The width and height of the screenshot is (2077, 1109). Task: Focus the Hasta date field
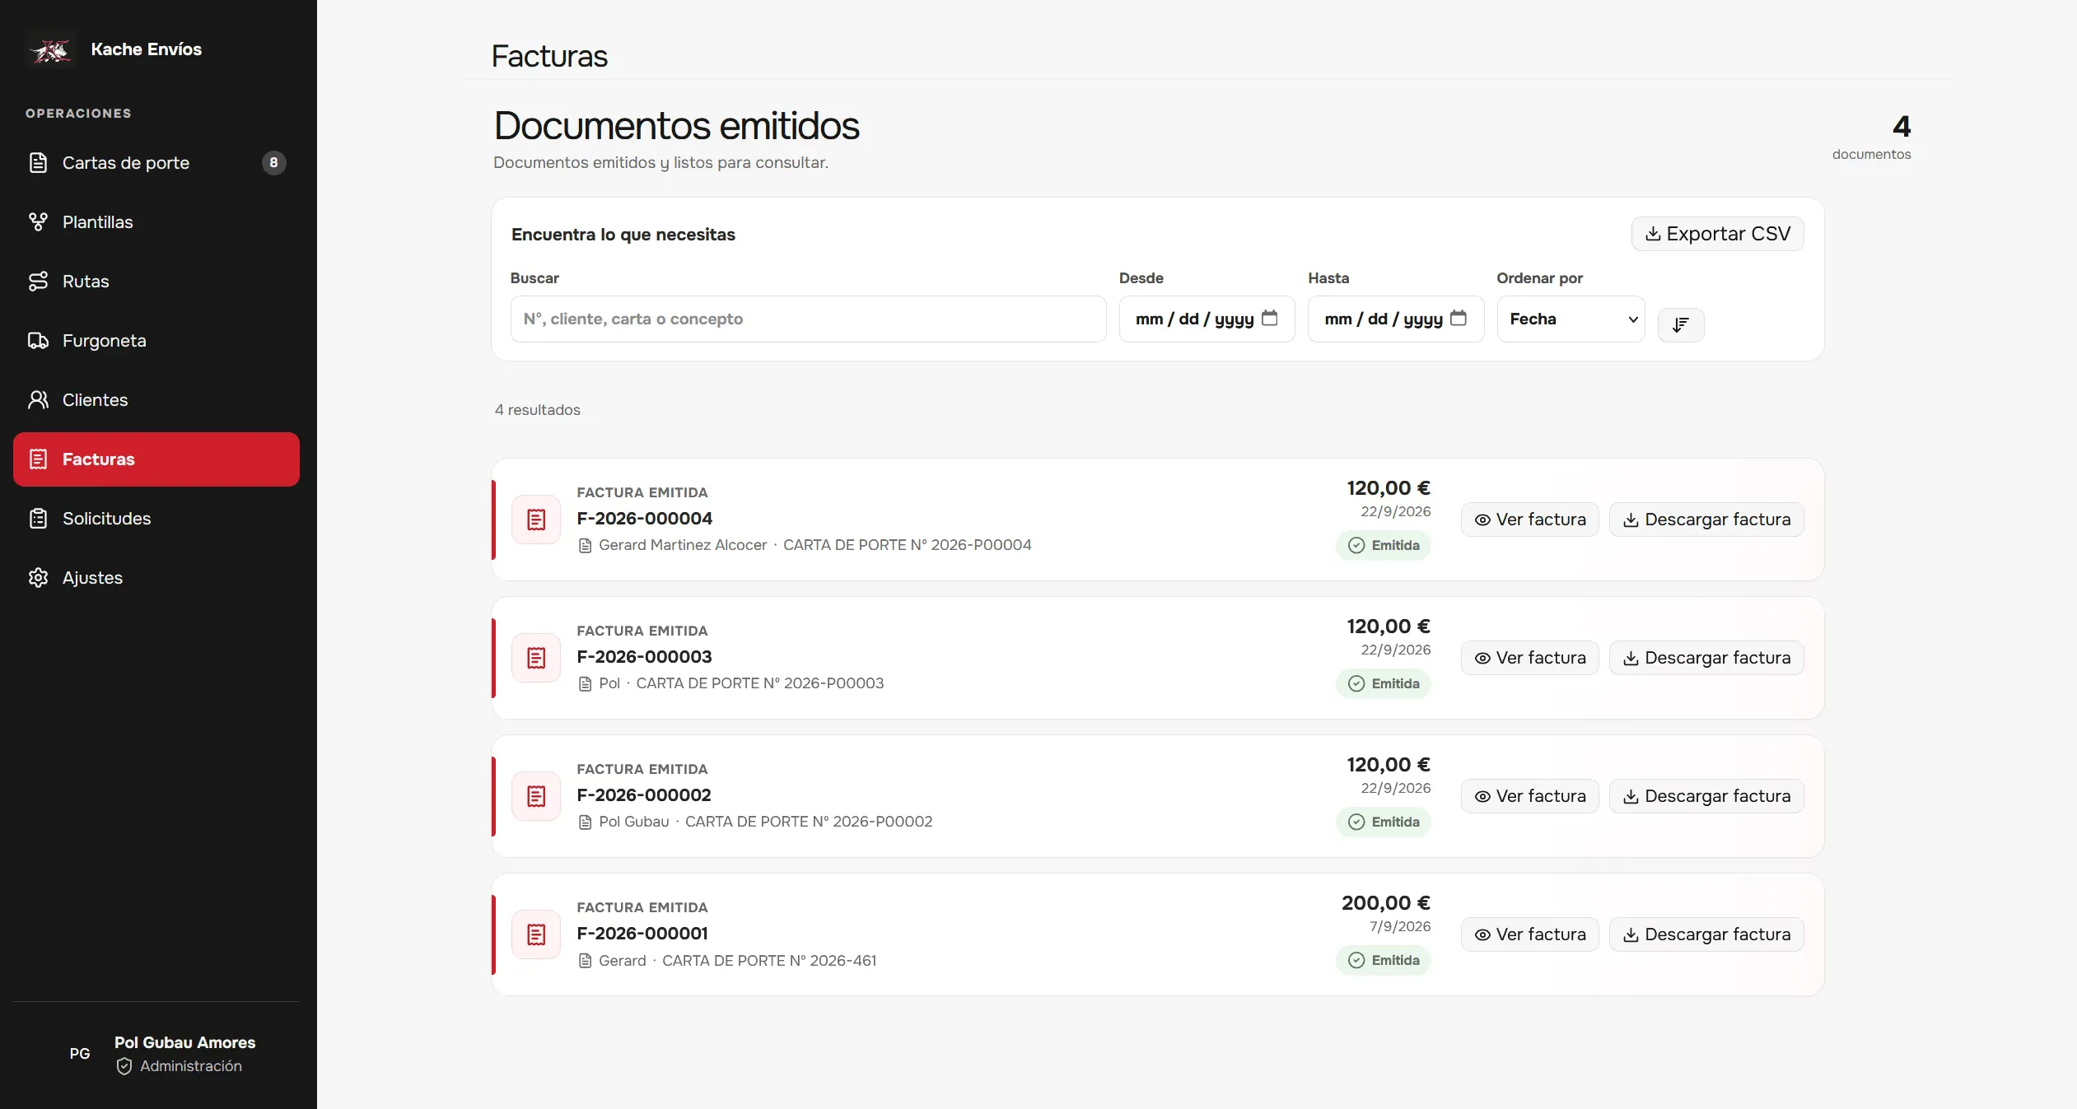(x=1396, y=319)
